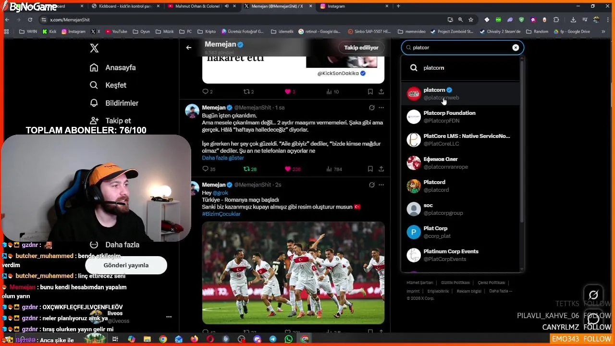Open browser downloads icon
The image size is (615, 346).
tap(573, 20)
